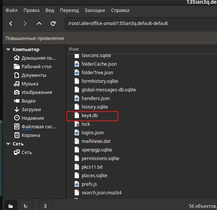Reload the current folder view
The height and width of the screenshot is (210, 217).
[x=53, y=23]
